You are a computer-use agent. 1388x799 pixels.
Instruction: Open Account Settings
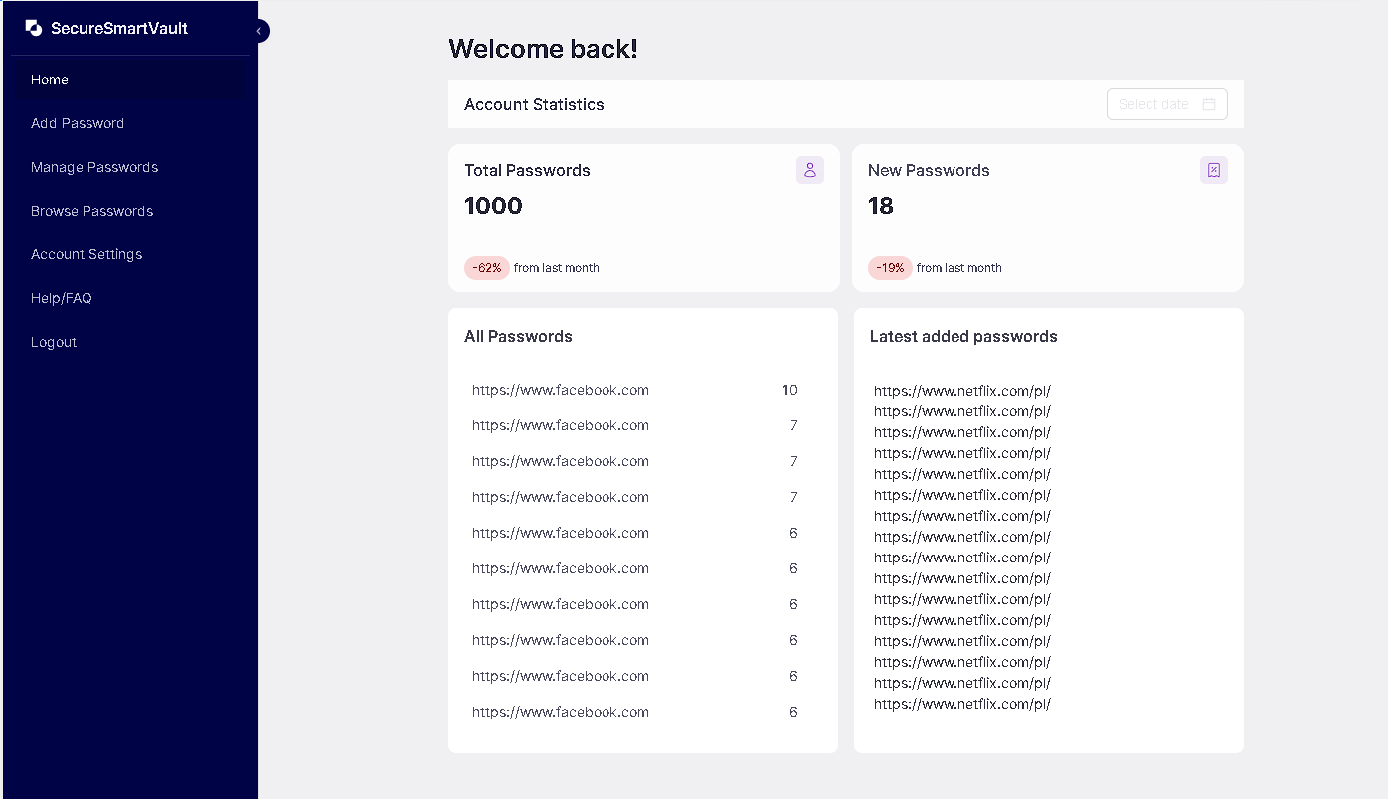click(x=87, y=254)
